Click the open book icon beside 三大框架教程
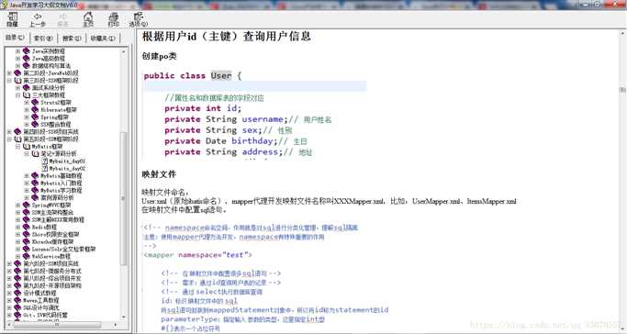 (27, 95)
